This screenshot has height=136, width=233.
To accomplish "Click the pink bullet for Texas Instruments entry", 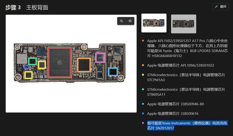I will [143, 123].
